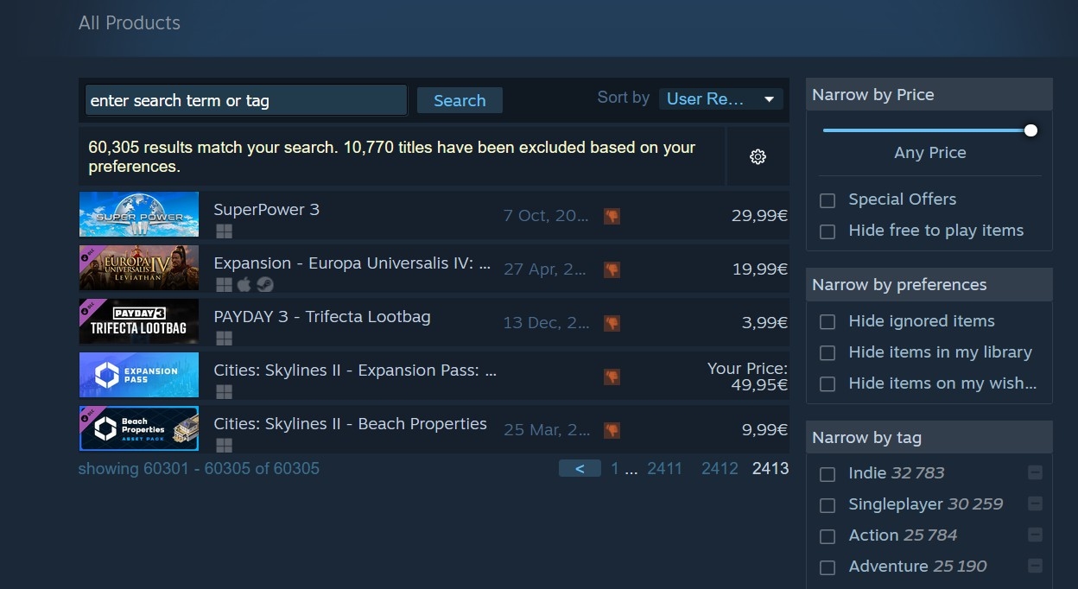The width and height of the screenshot is (1078, 589).
Task: Exclude the Singleplayer tag minus button
Action: point(1035,503)
